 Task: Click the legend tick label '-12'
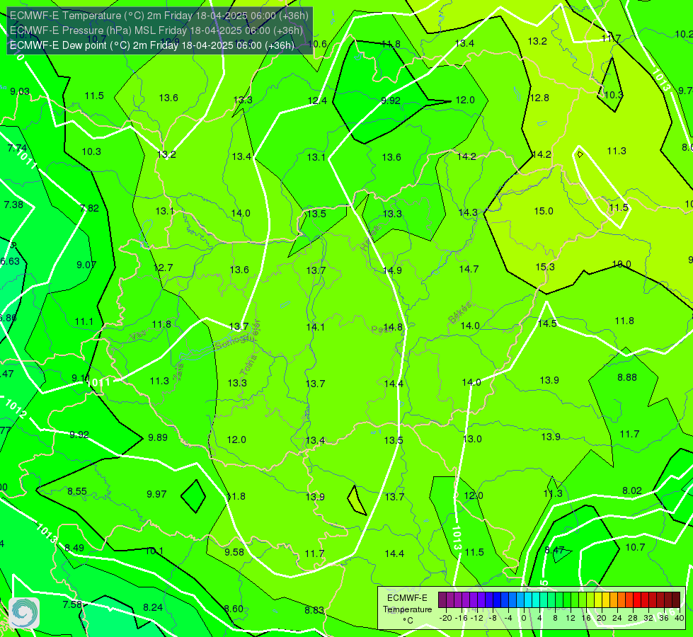click(x=476, y=618)
